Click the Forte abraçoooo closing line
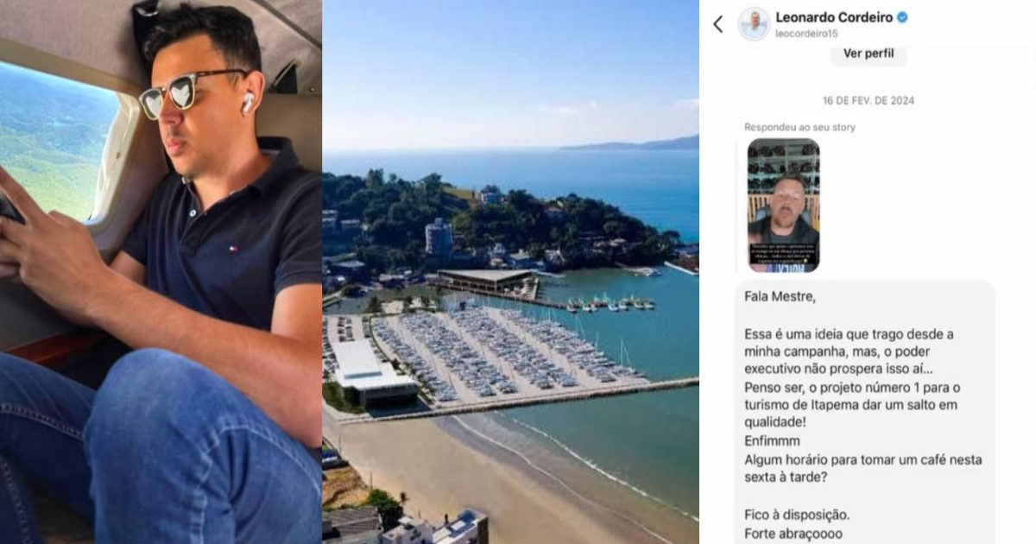 793,534
